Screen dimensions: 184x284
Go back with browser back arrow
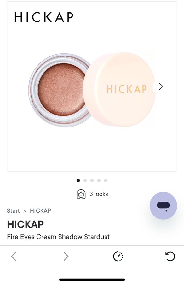14,256
